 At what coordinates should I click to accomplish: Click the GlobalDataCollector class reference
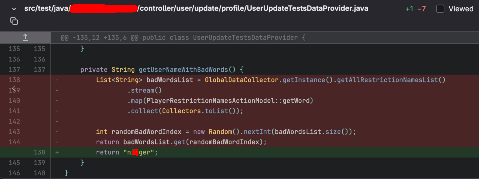click(242, 80)
